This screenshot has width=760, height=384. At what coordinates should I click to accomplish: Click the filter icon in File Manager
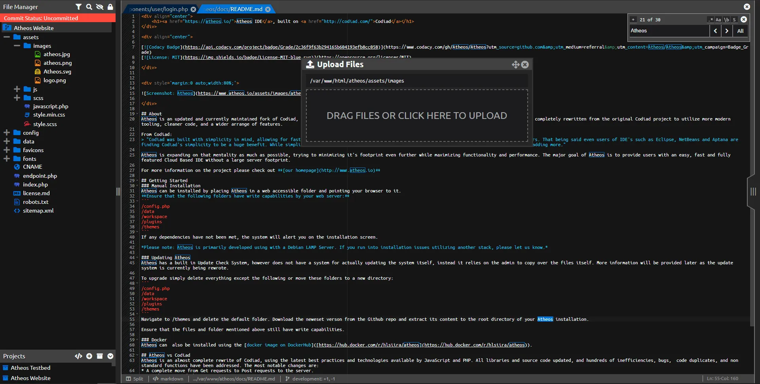tap(78, 7)
